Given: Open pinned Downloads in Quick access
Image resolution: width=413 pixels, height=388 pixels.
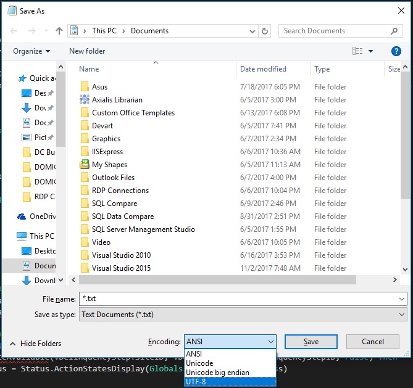Looking at the screenshot, I should pos(38,108).
